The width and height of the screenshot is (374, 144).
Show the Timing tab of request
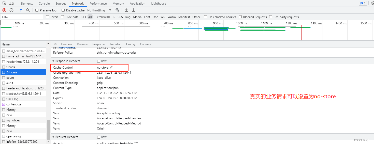pyautogui.click(x=130, y=44)
